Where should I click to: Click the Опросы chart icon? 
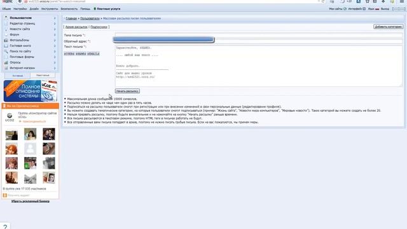click(6, 62)
